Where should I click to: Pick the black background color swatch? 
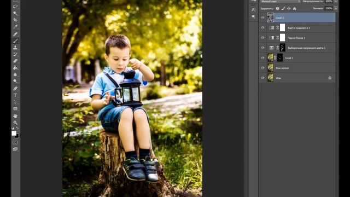click(17, 136)
